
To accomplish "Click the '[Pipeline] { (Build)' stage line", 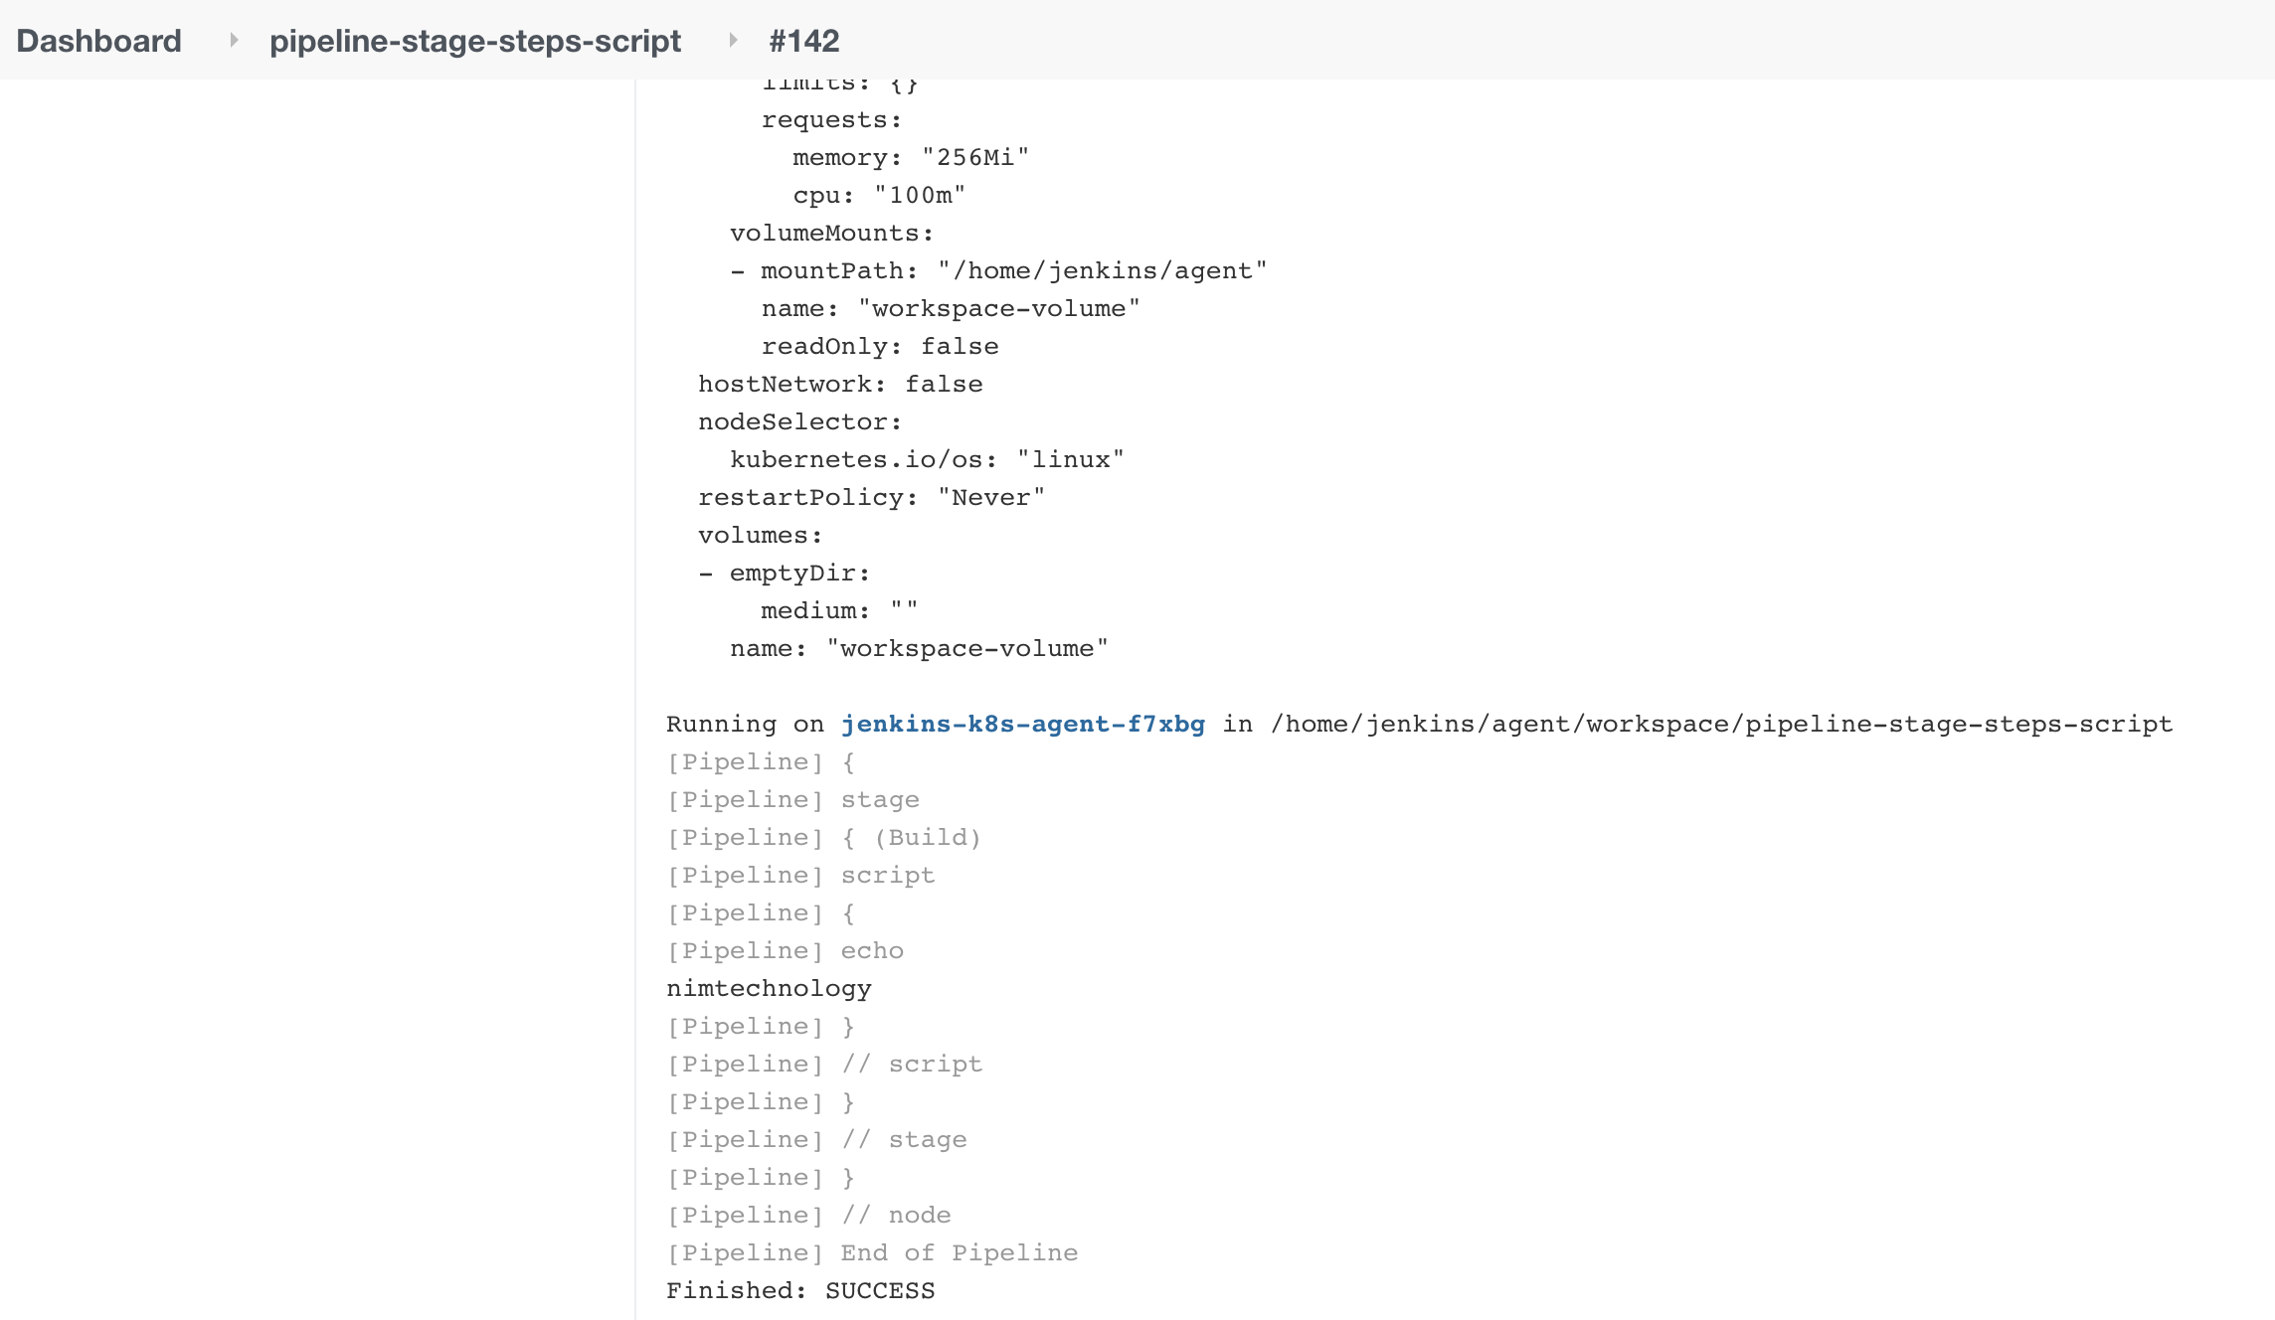I will tap(824, 837).
